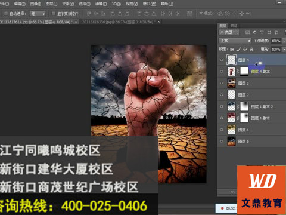
Task: Click the 填充 fill value field
Action: pyautogui.click(x=276, y=49)
